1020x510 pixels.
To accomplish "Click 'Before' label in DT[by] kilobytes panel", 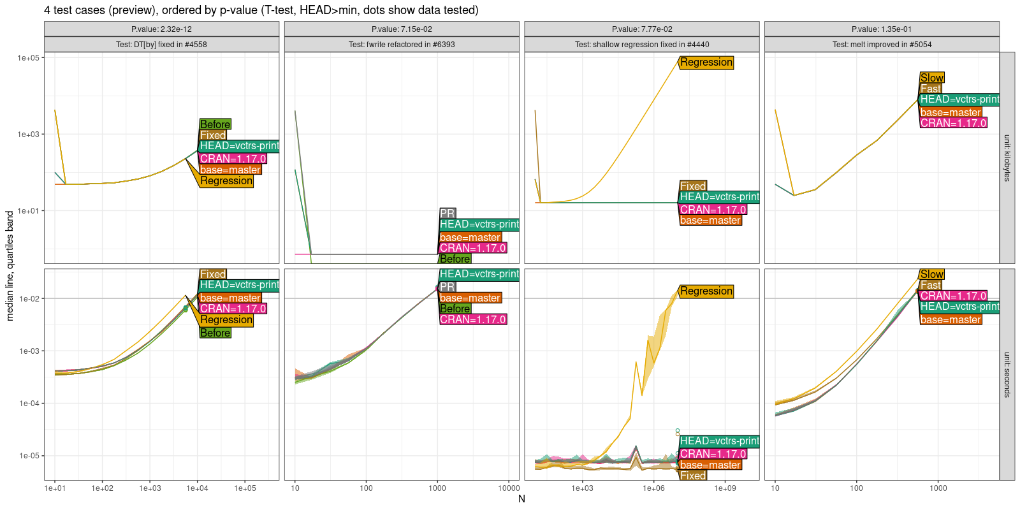I will click(215, 124).
